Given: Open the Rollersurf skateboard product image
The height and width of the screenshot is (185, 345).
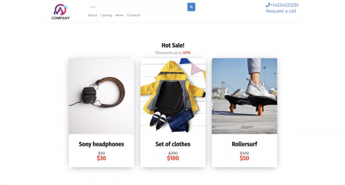Looking at the screenshot, I should 245,96.
